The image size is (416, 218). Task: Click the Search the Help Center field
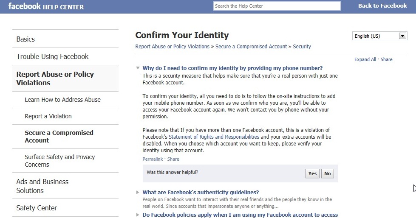click(x=277, y=6)
